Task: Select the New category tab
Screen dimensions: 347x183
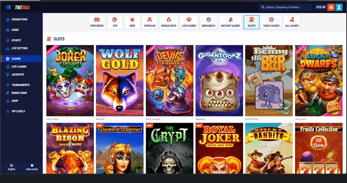Action: 132,22
